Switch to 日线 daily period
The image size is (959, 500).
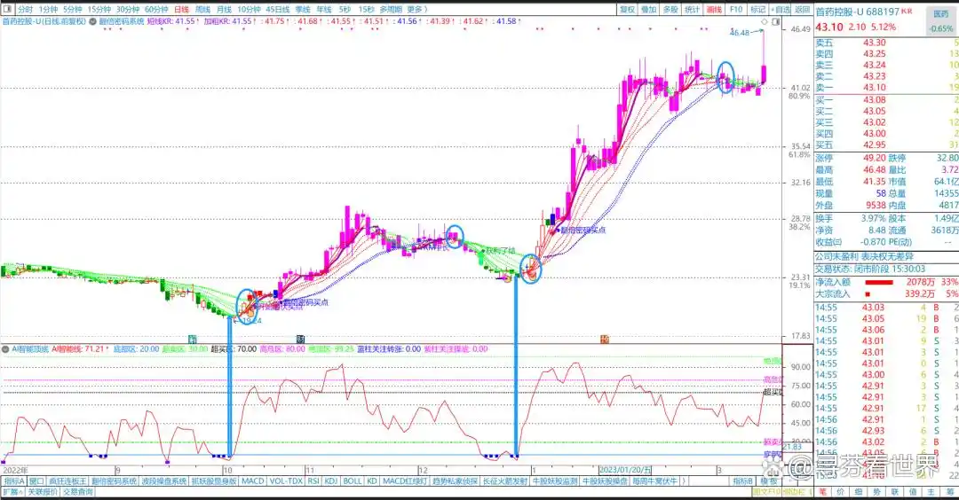pos(181,9)
